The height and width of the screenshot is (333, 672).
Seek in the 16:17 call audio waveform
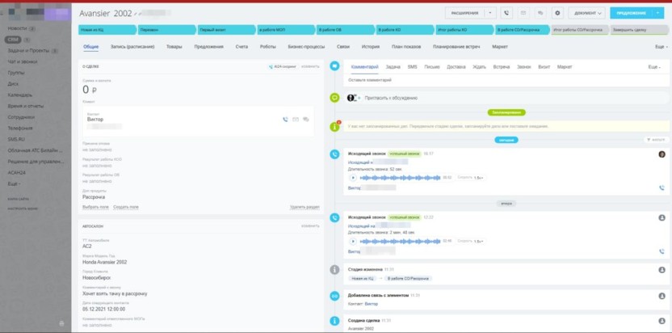(400, 178)
